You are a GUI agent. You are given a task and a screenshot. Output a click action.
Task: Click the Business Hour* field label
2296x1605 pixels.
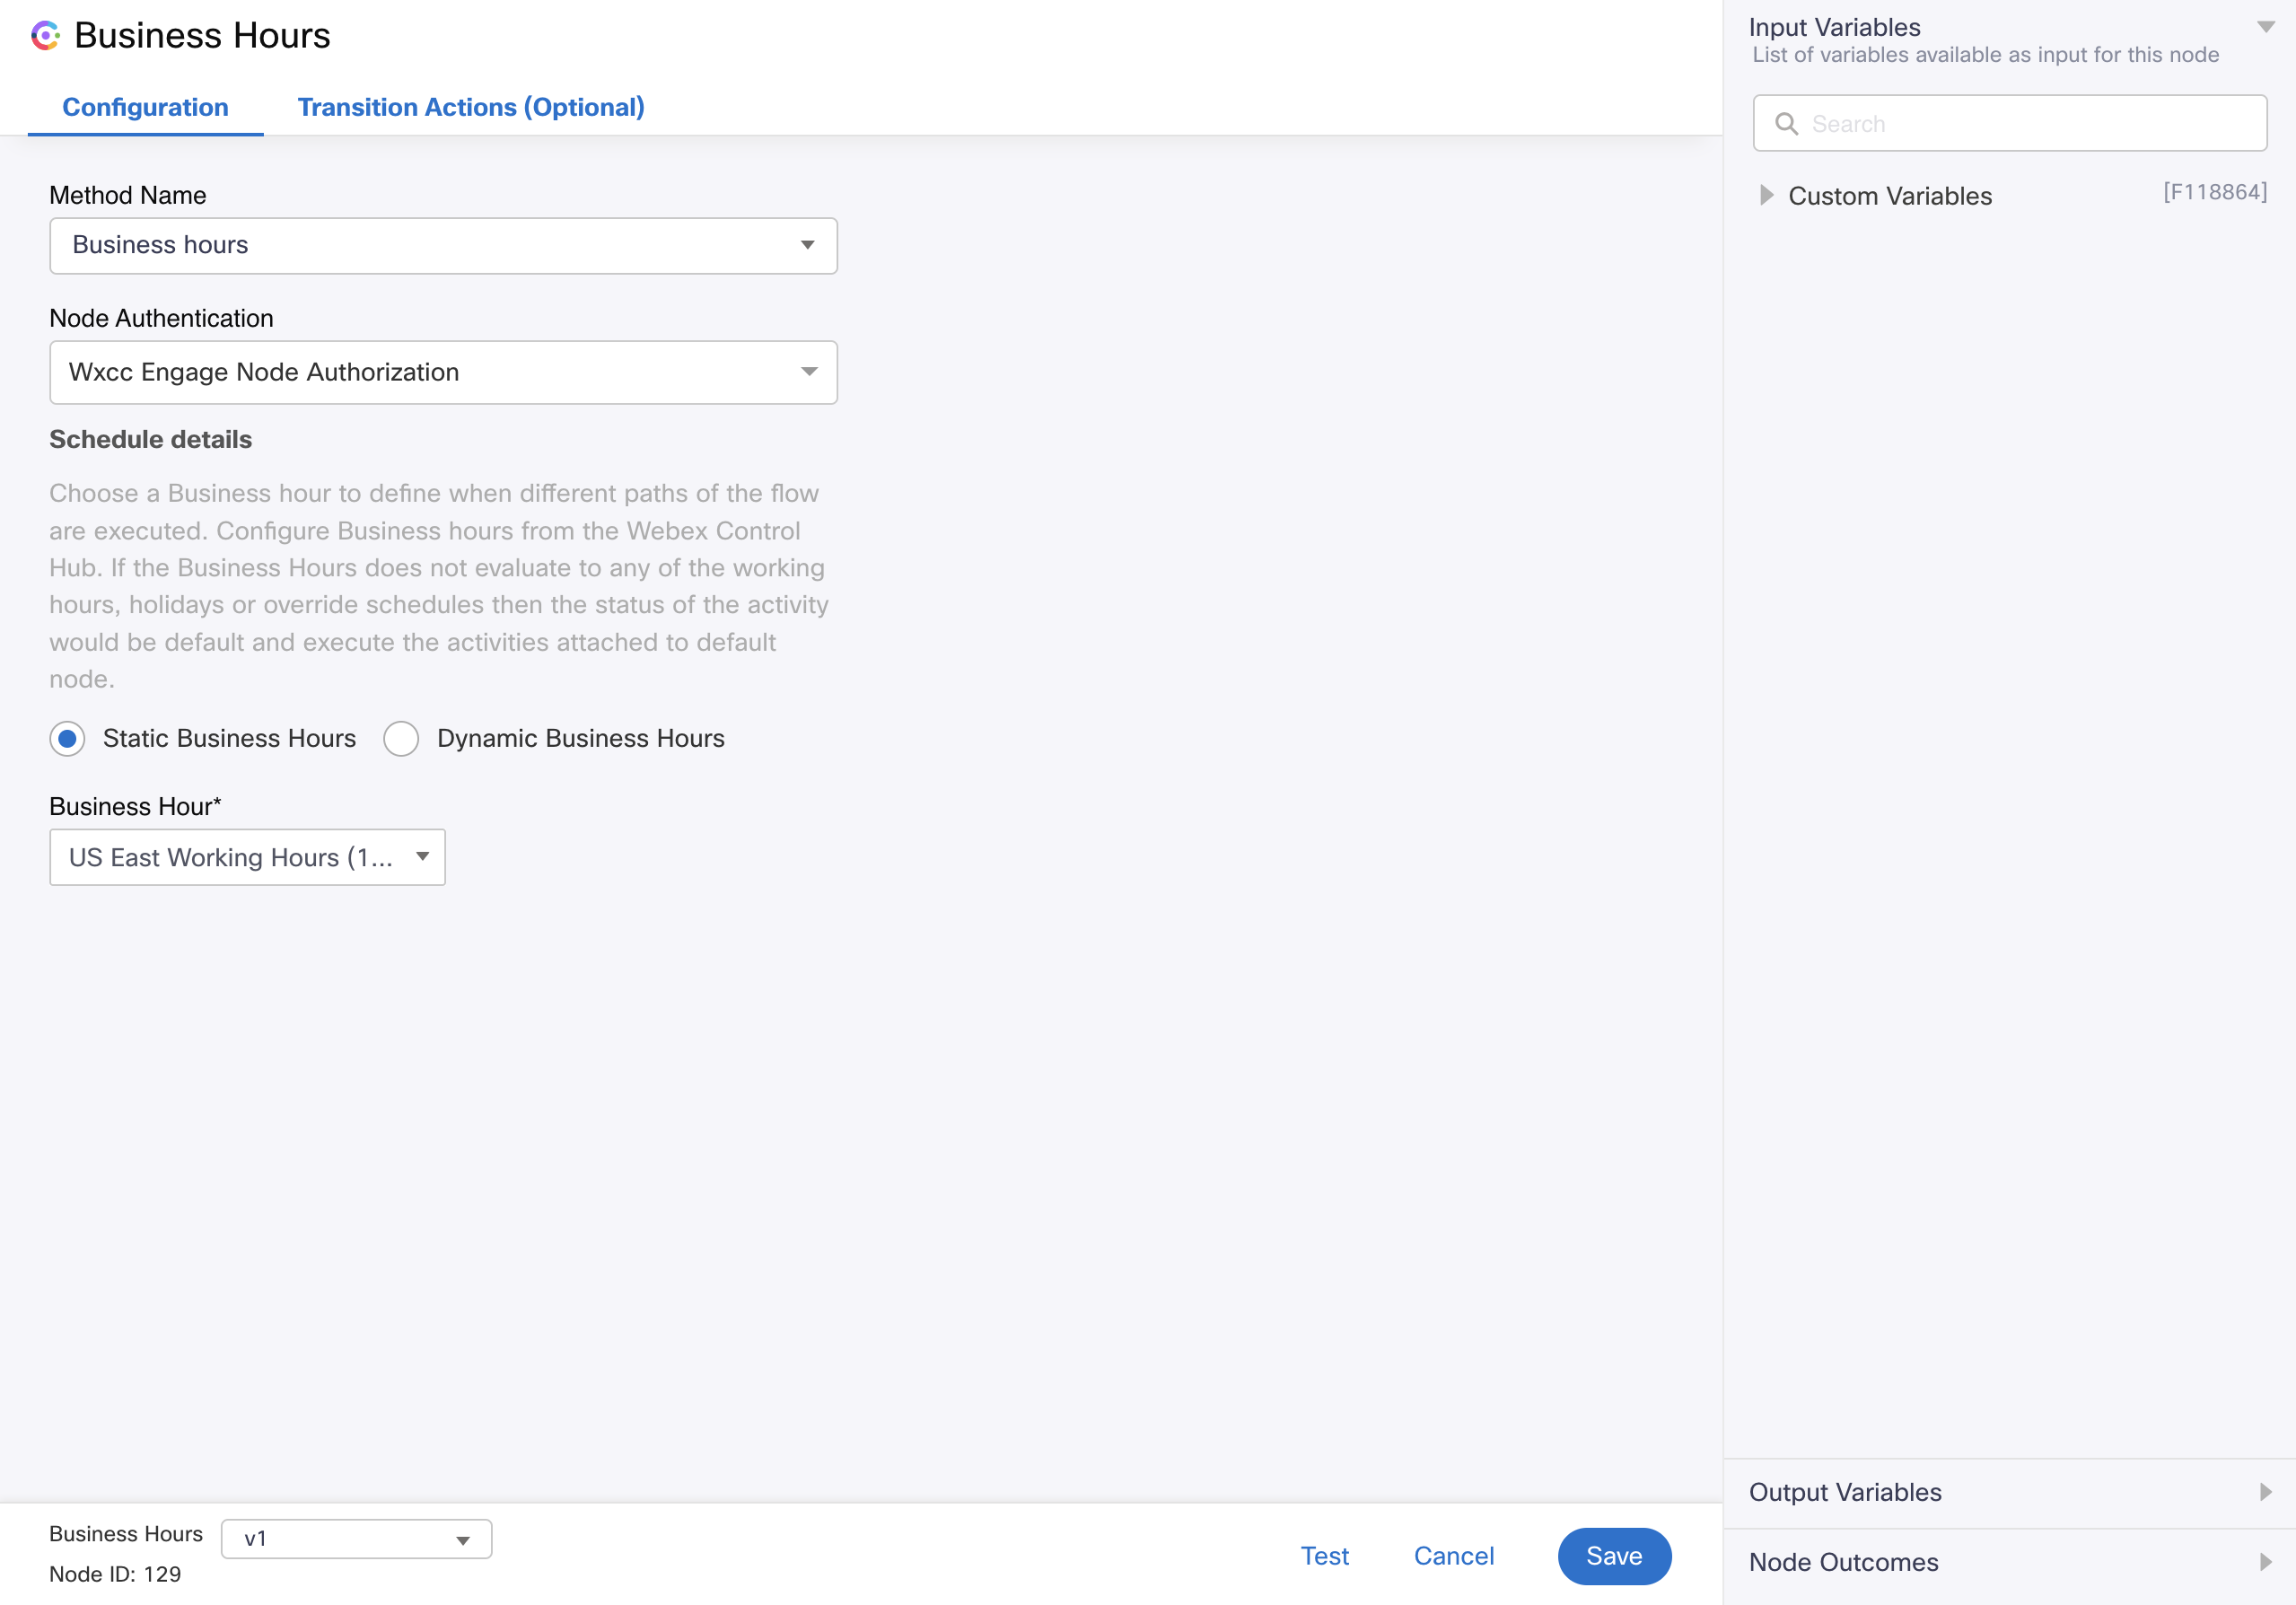(135, 806)
